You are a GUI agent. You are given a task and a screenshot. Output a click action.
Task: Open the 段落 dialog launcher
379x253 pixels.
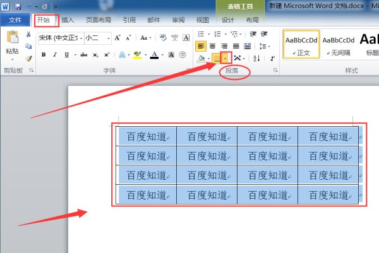[275, 70]
